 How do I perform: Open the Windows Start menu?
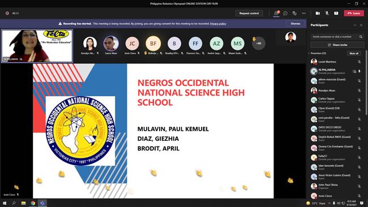point(5,203)
